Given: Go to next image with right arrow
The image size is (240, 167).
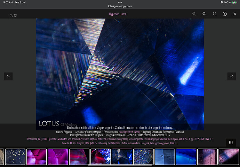Looking at the screenshot, I should [x=232, y=76].
